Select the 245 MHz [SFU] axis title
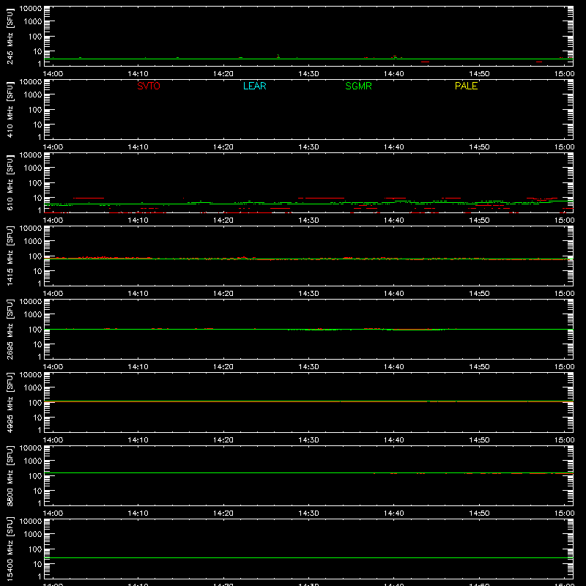The width and height of the screenshot is (586, 586). [x=10, y=37]
